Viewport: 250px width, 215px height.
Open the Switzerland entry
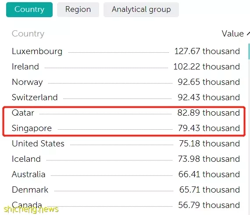click(x=126, y=97)
